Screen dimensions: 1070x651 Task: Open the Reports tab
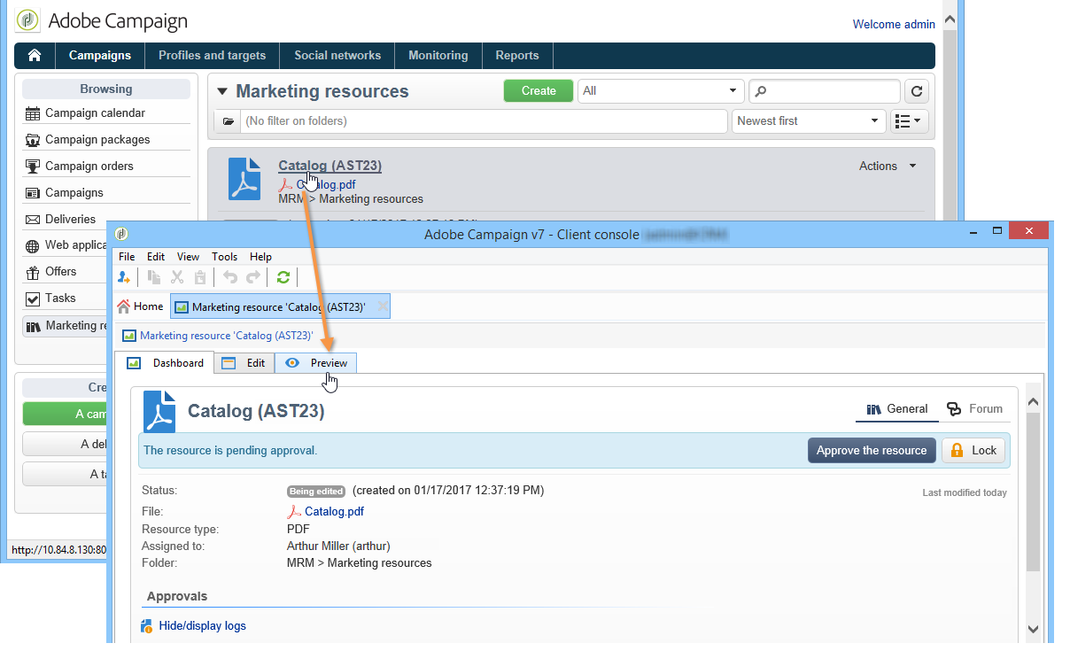pos(517,55)
